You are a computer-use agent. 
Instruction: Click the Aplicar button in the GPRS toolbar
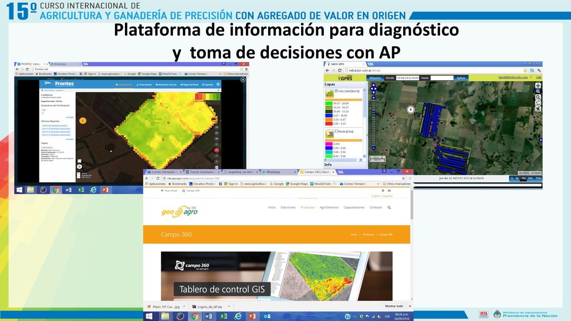tap(461, 78)
